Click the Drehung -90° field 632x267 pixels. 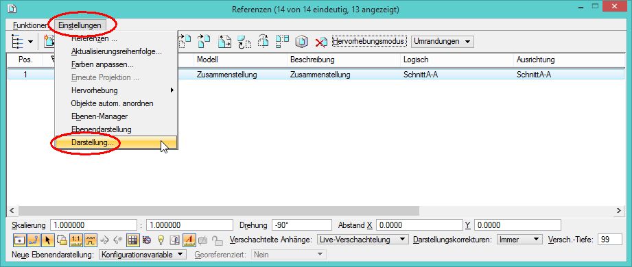coord(302,225)
